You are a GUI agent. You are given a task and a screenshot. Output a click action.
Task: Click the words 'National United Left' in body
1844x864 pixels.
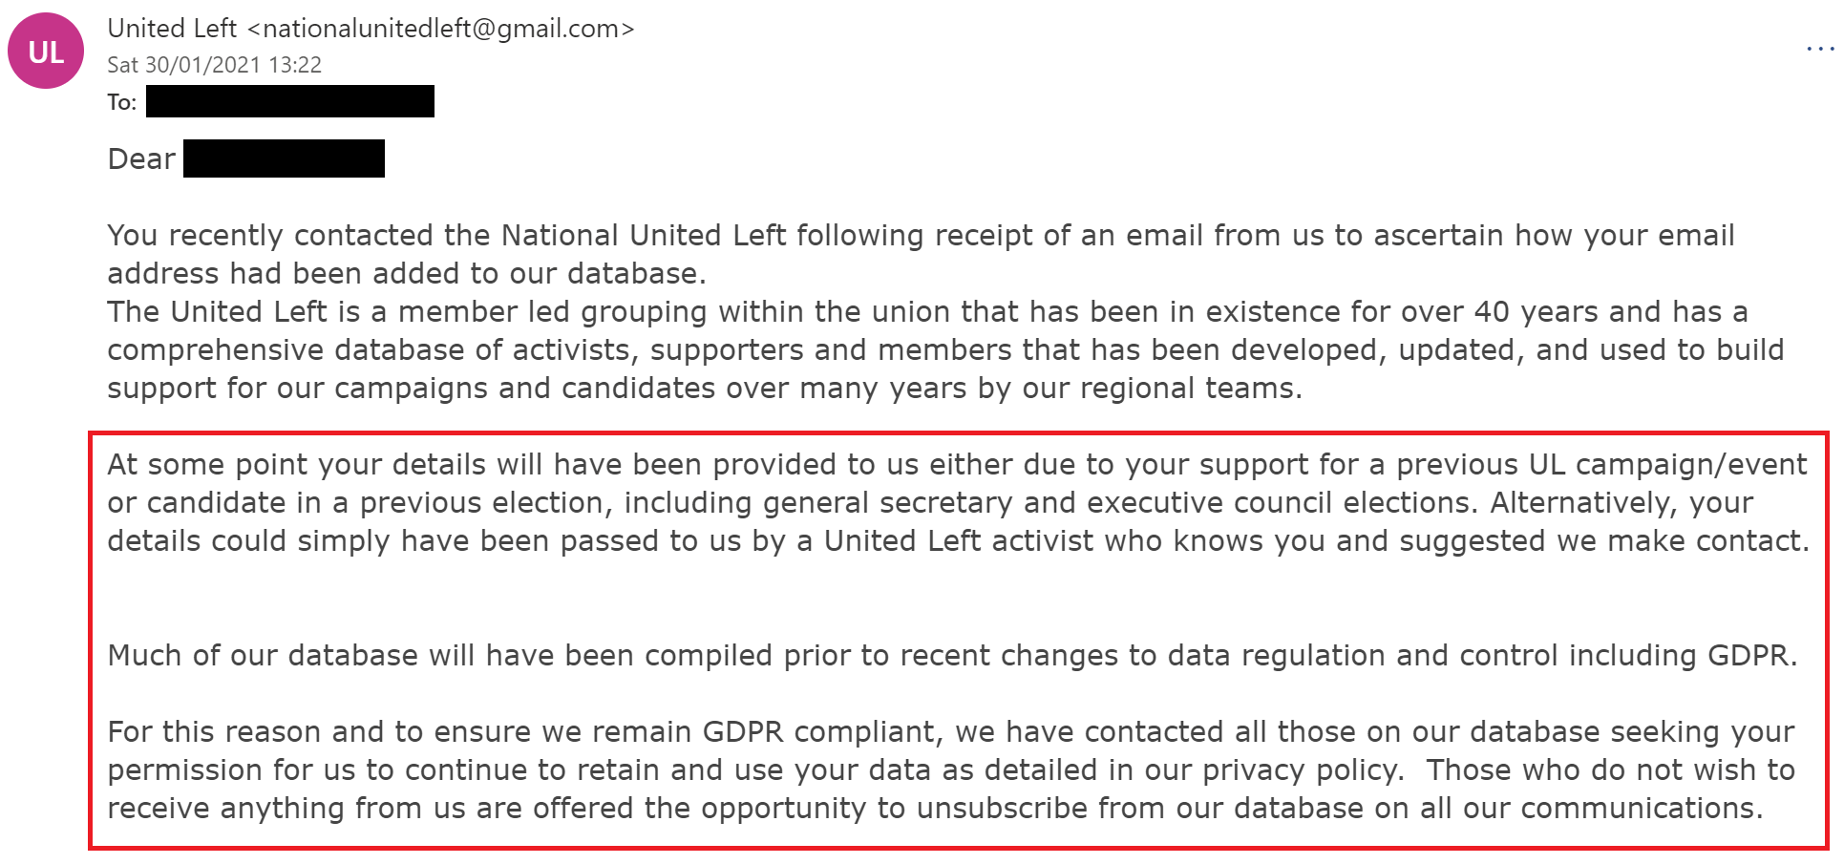(643, 235)
